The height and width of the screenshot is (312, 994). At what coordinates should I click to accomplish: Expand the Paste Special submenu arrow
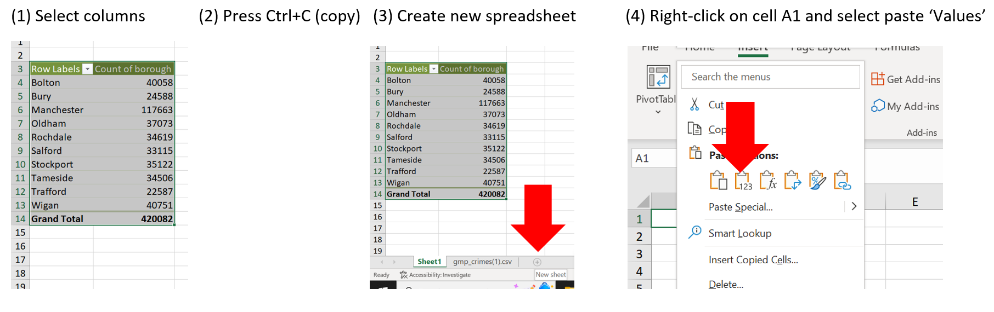click(x=854, y=206)
